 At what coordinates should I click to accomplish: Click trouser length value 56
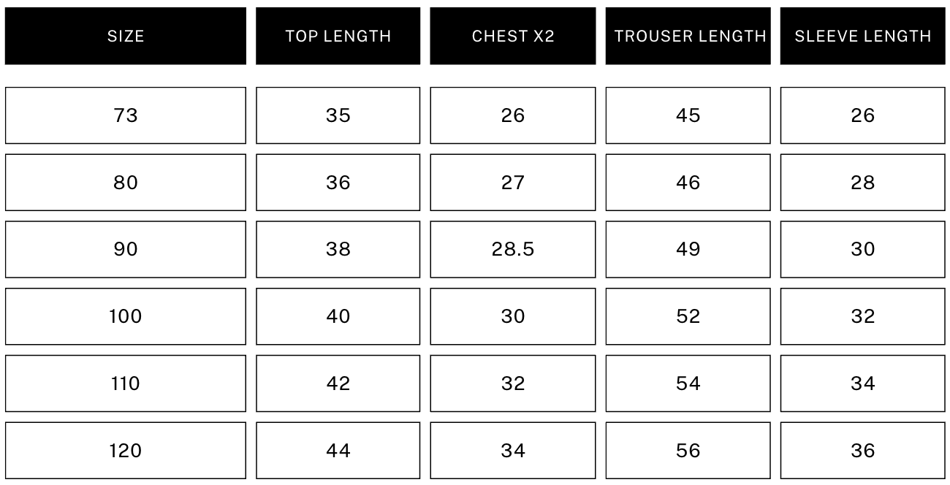coord(688,451)
